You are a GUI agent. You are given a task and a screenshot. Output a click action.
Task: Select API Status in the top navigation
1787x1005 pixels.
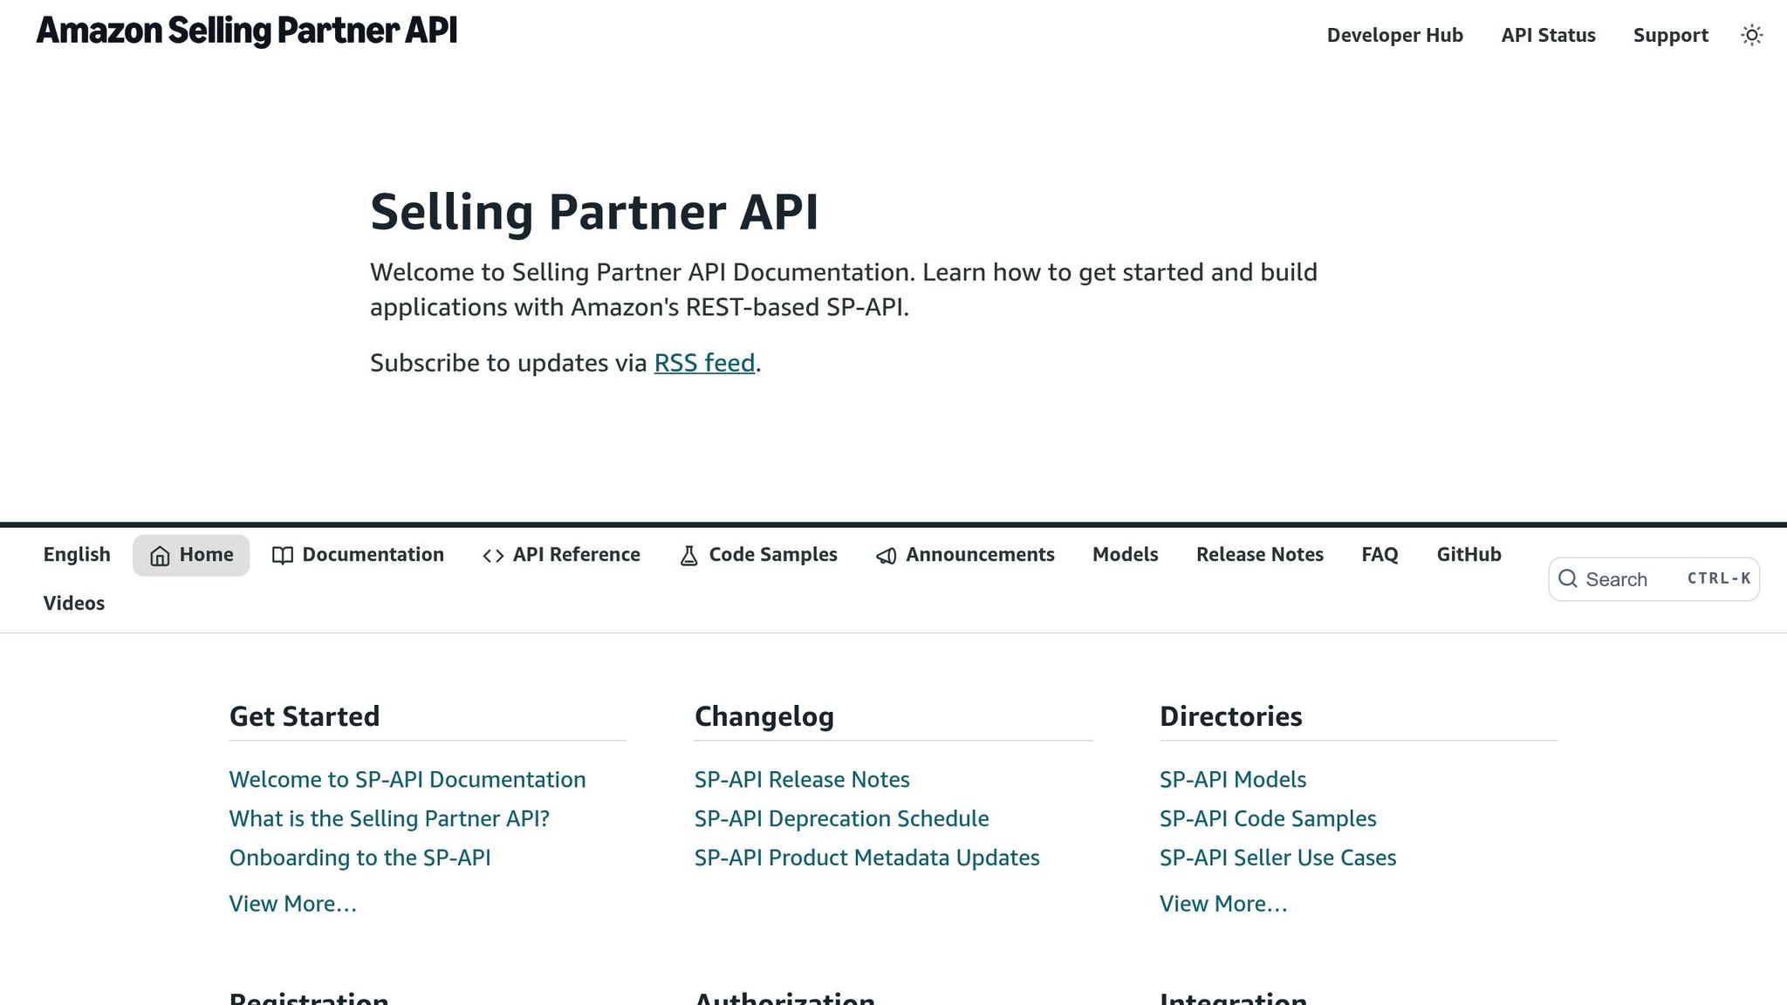tap(1548, 35)
